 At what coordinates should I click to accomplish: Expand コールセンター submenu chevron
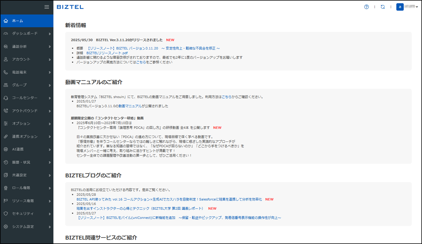click(50, 98)
